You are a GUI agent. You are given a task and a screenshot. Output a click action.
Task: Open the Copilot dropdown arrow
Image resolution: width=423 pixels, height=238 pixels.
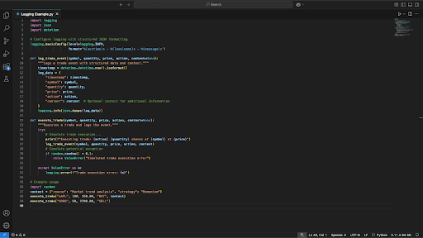coord(302,5)
